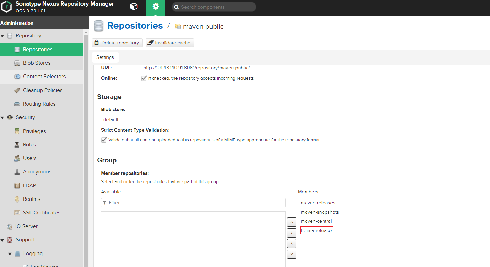490x267 pixels.
Task: Open Cleanup Policies in the sidebar
Action: (41, 90)
